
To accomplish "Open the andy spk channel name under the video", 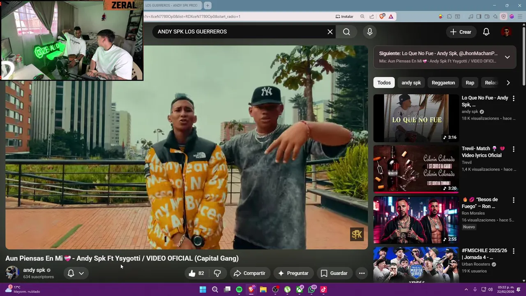I will pos(34,270).
